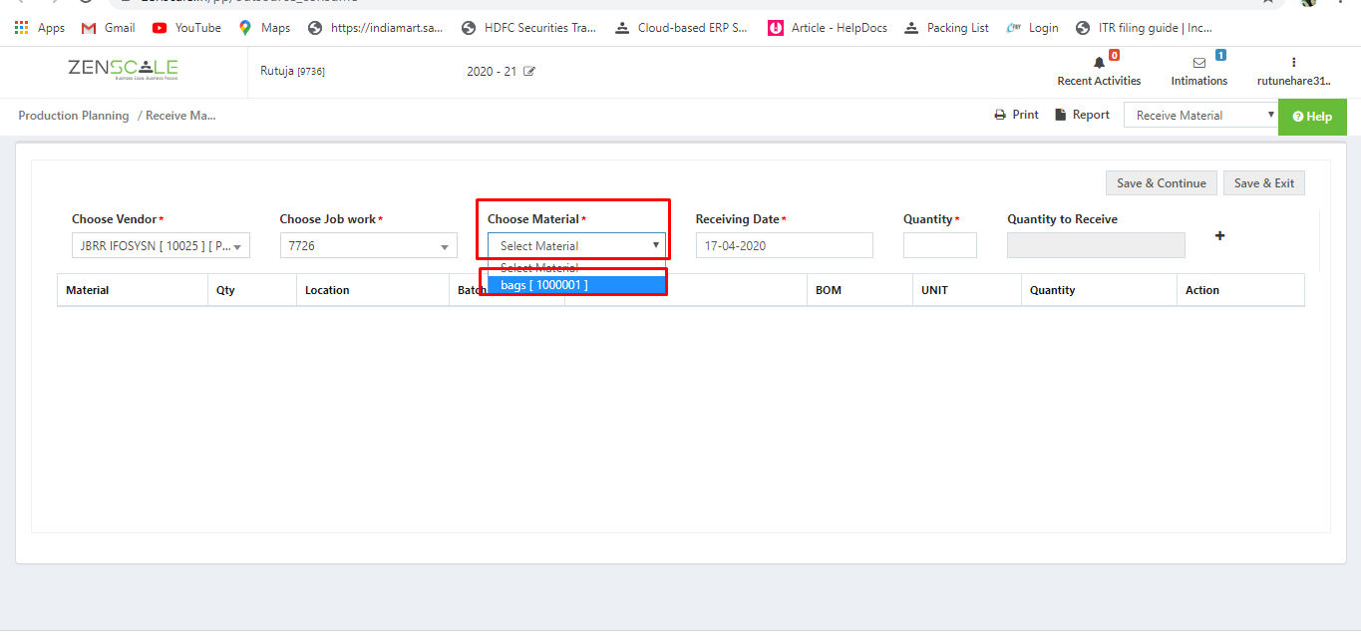Click the 'Rutuja [9736]' company label
The width and height of the screenshot is (1361, 635).
pyautogui.click(x=292, y=72)
